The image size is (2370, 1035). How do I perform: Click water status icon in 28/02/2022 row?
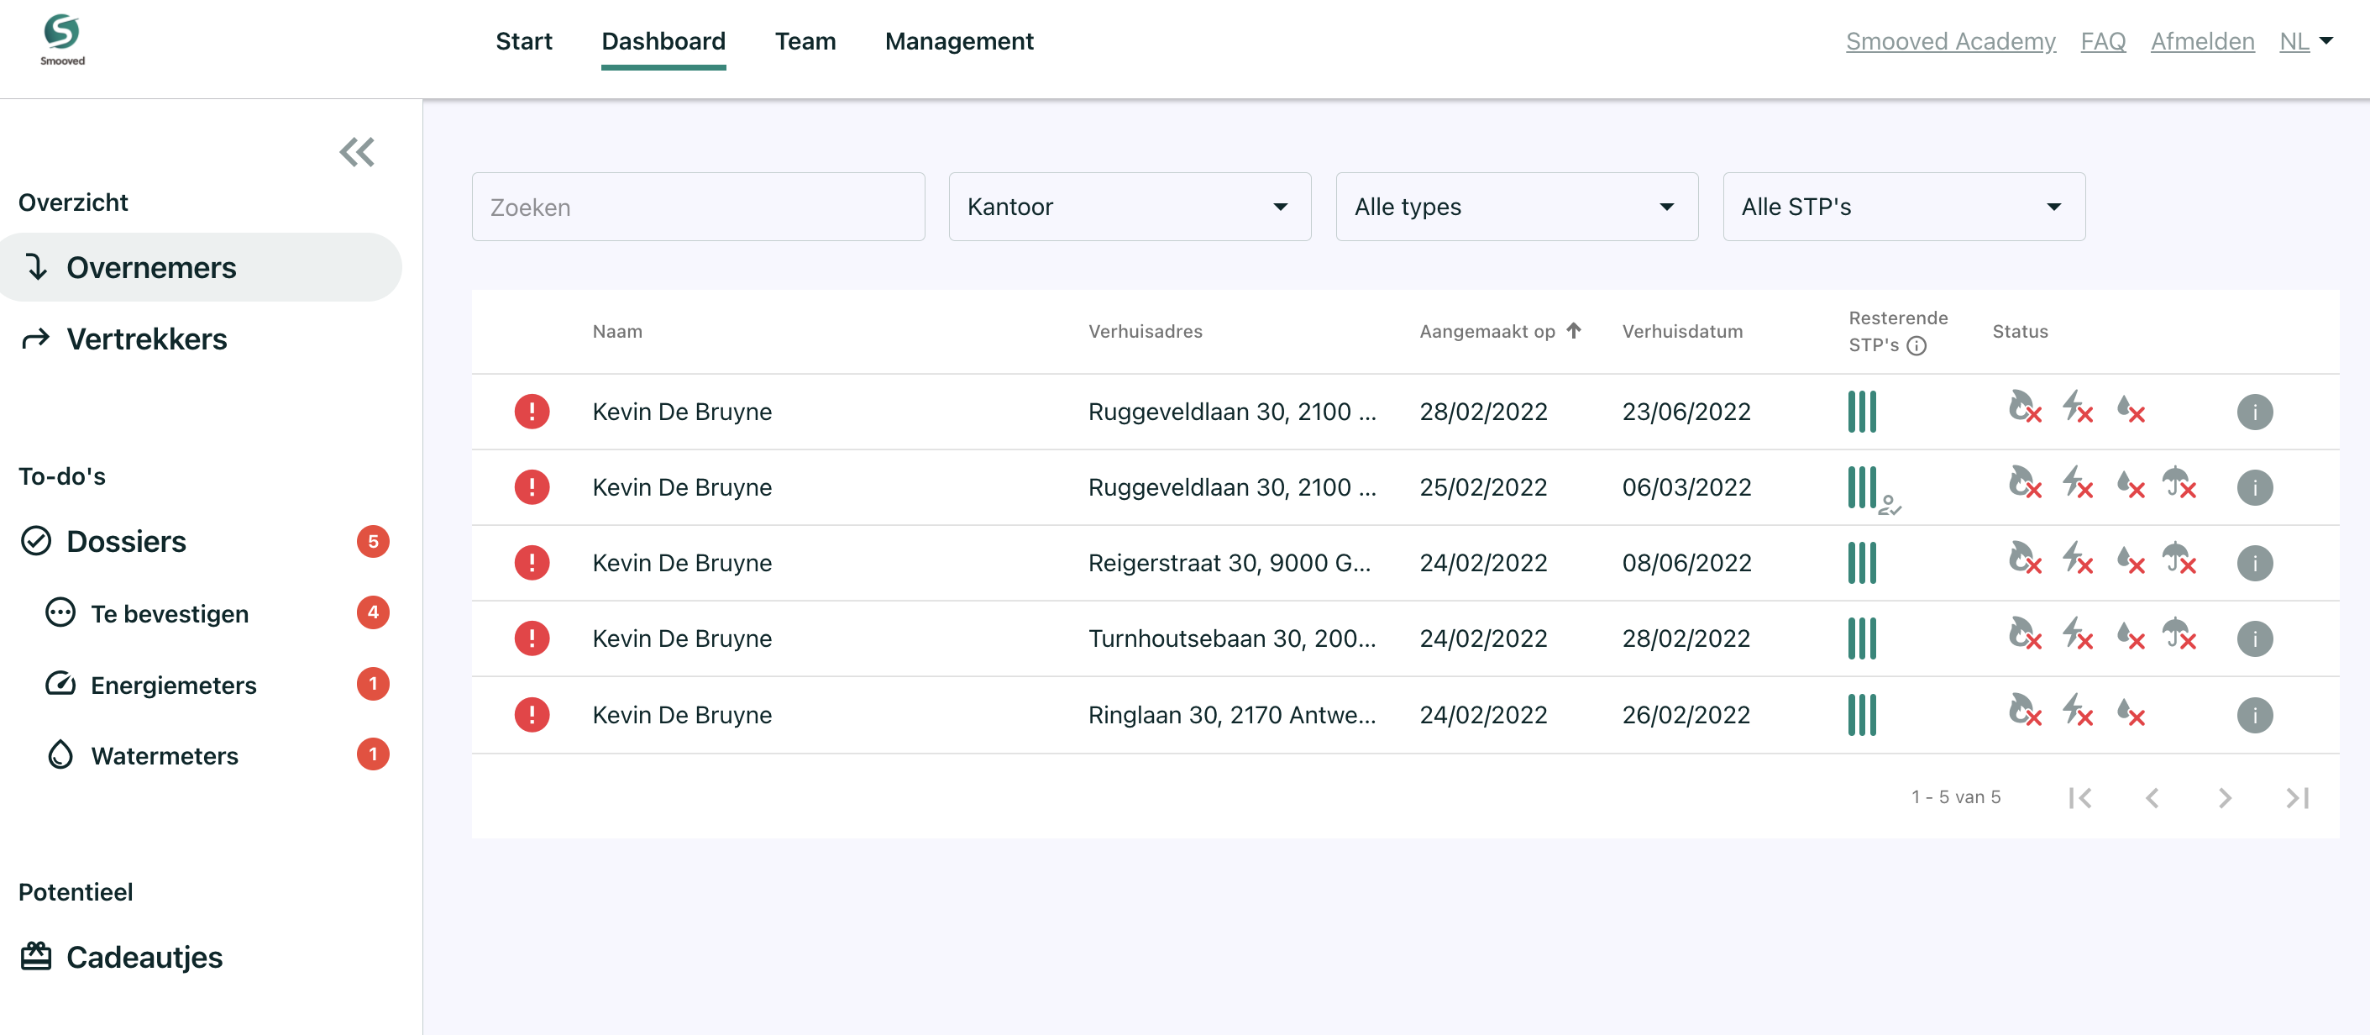pos(2130,407)
